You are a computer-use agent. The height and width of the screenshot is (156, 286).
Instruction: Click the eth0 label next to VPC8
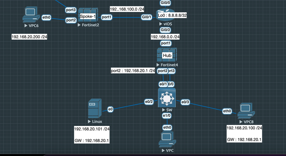click(227, 111)
